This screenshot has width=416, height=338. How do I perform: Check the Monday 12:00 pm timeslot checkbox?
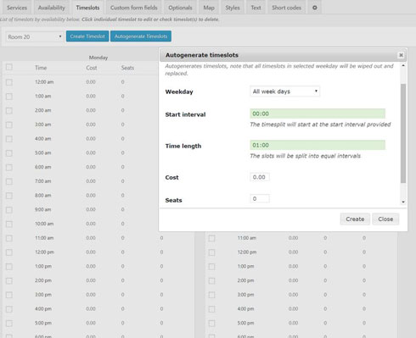point(9,252)
